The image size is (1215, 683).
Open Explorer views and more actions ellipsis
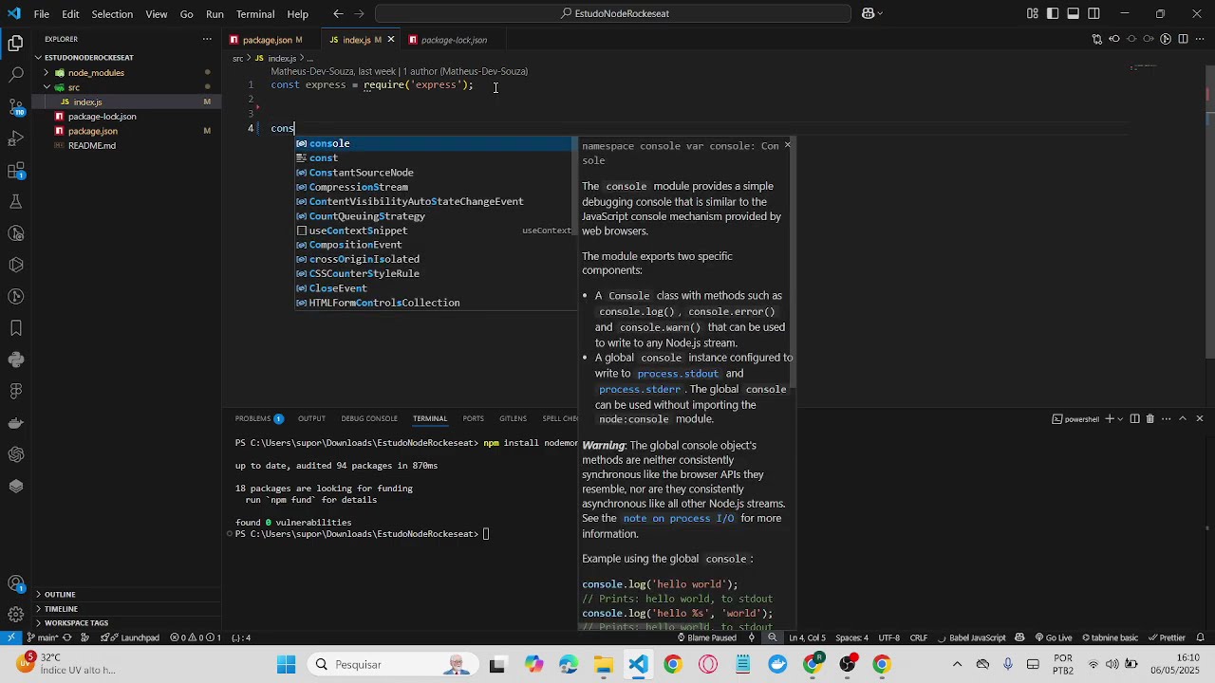click(207, 39)
